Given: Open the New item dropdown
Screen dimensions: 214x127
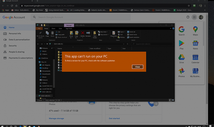Looking at the screenshot, I should tap(103, 32).
